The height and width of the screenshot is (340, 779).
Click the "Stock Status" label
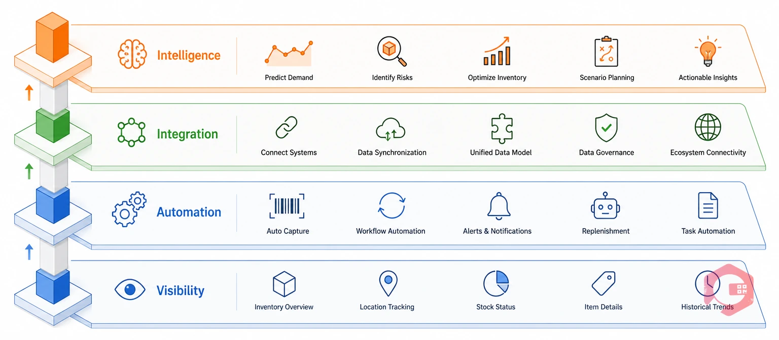tap(495, 307)
